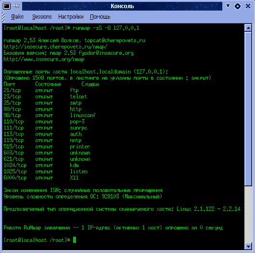Open the Настройки menu

(71, 17)
